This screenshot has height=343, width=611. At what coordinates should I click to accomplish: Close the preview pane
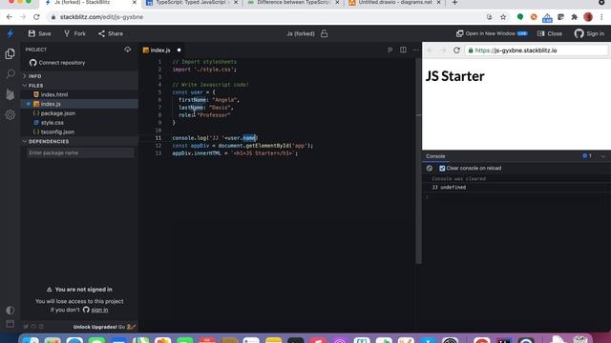click(550, 34)
